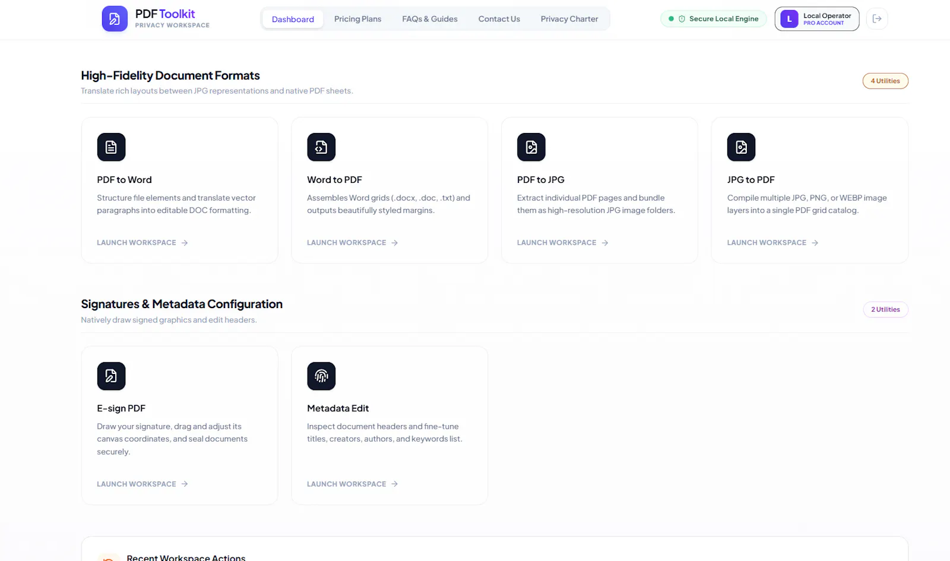
Task: Click the purple L avatar icon
Action: point(789,19)
